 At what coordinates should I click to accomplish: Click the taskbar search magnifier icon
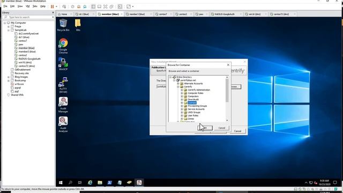coord(70,182)
